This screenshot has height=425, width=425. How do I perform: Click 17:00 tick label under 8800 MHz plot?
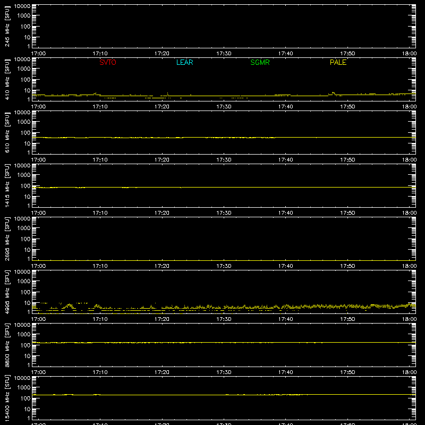point(38,372)
